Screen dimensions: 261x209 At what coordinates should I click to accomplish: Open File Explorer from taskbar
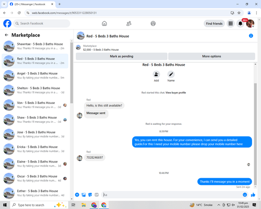[x=84, y=205]
